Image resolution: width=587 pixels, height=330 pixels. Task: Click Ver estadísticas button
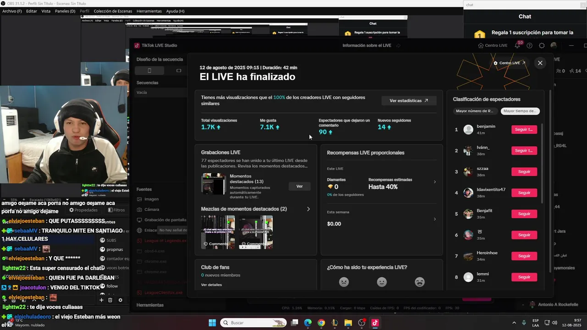(409, 100)
